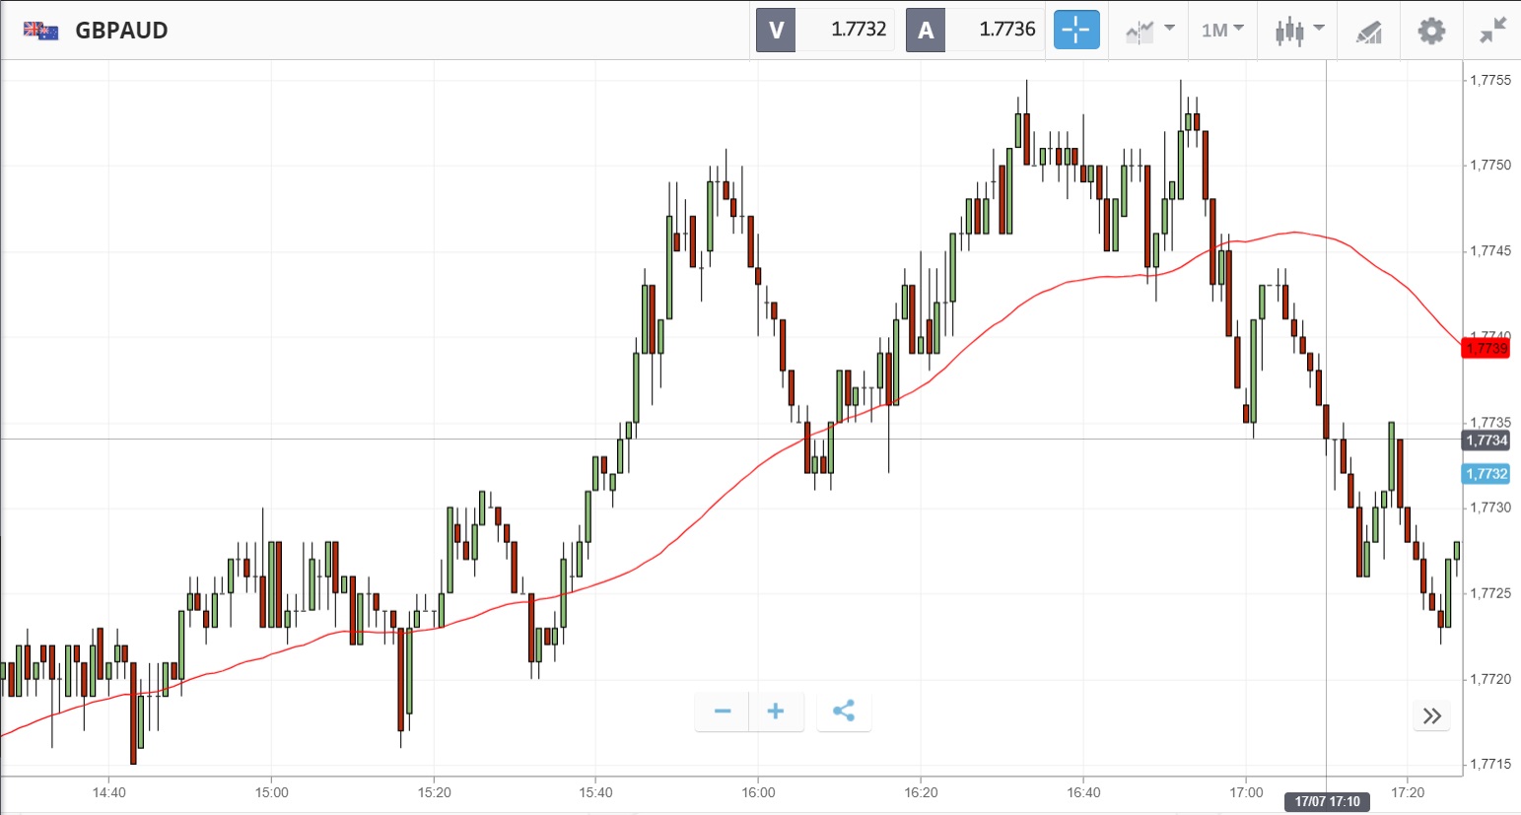The height and width of the screenshot is (815, 1521).
Task: Click the gray 1.7734 crosshair price label
Action: point(1486,441)
